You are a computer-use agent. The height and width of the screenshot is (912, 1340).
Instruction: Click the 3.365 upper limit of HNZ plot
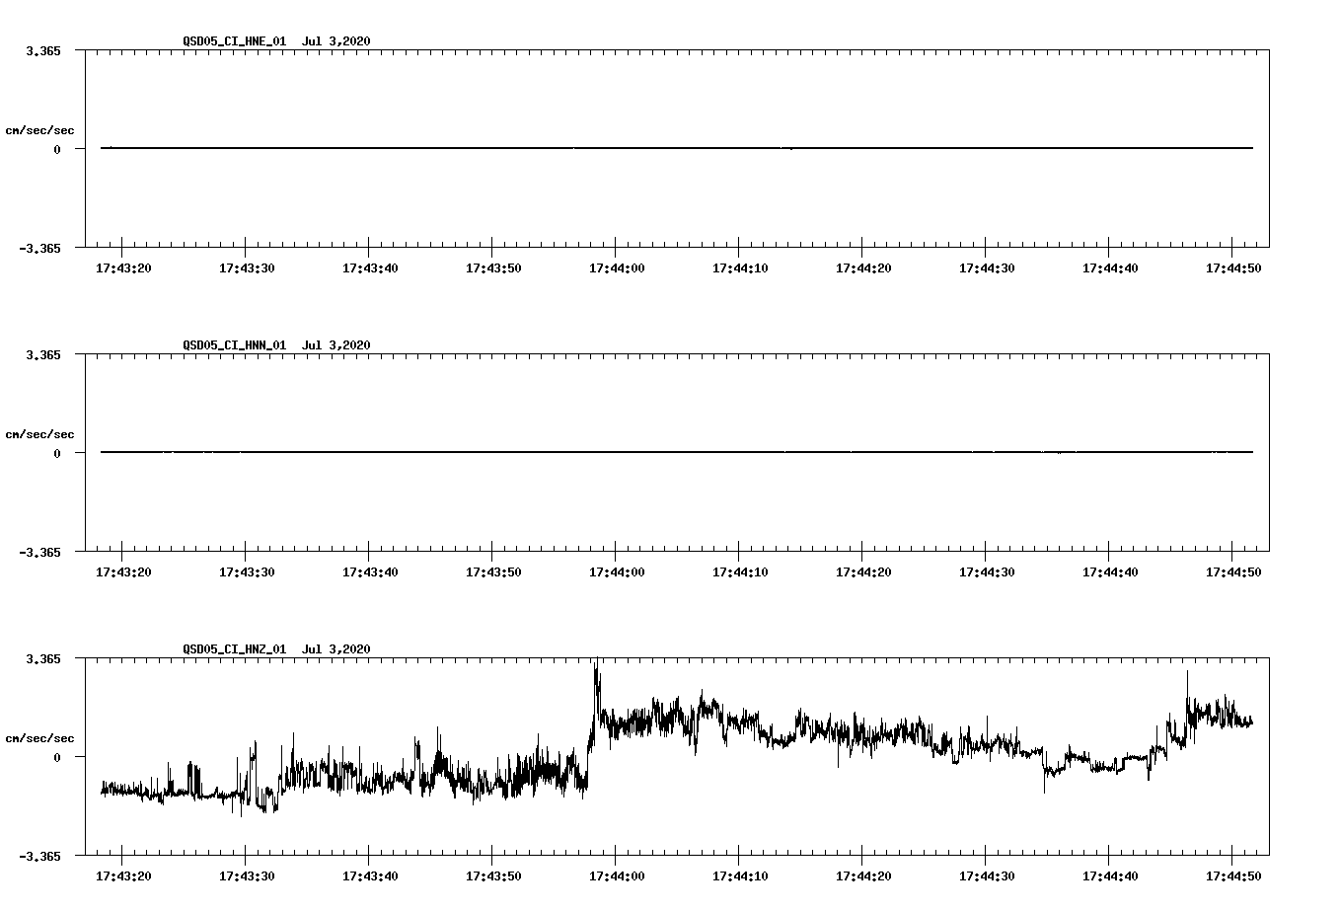[x=43, y=658]
